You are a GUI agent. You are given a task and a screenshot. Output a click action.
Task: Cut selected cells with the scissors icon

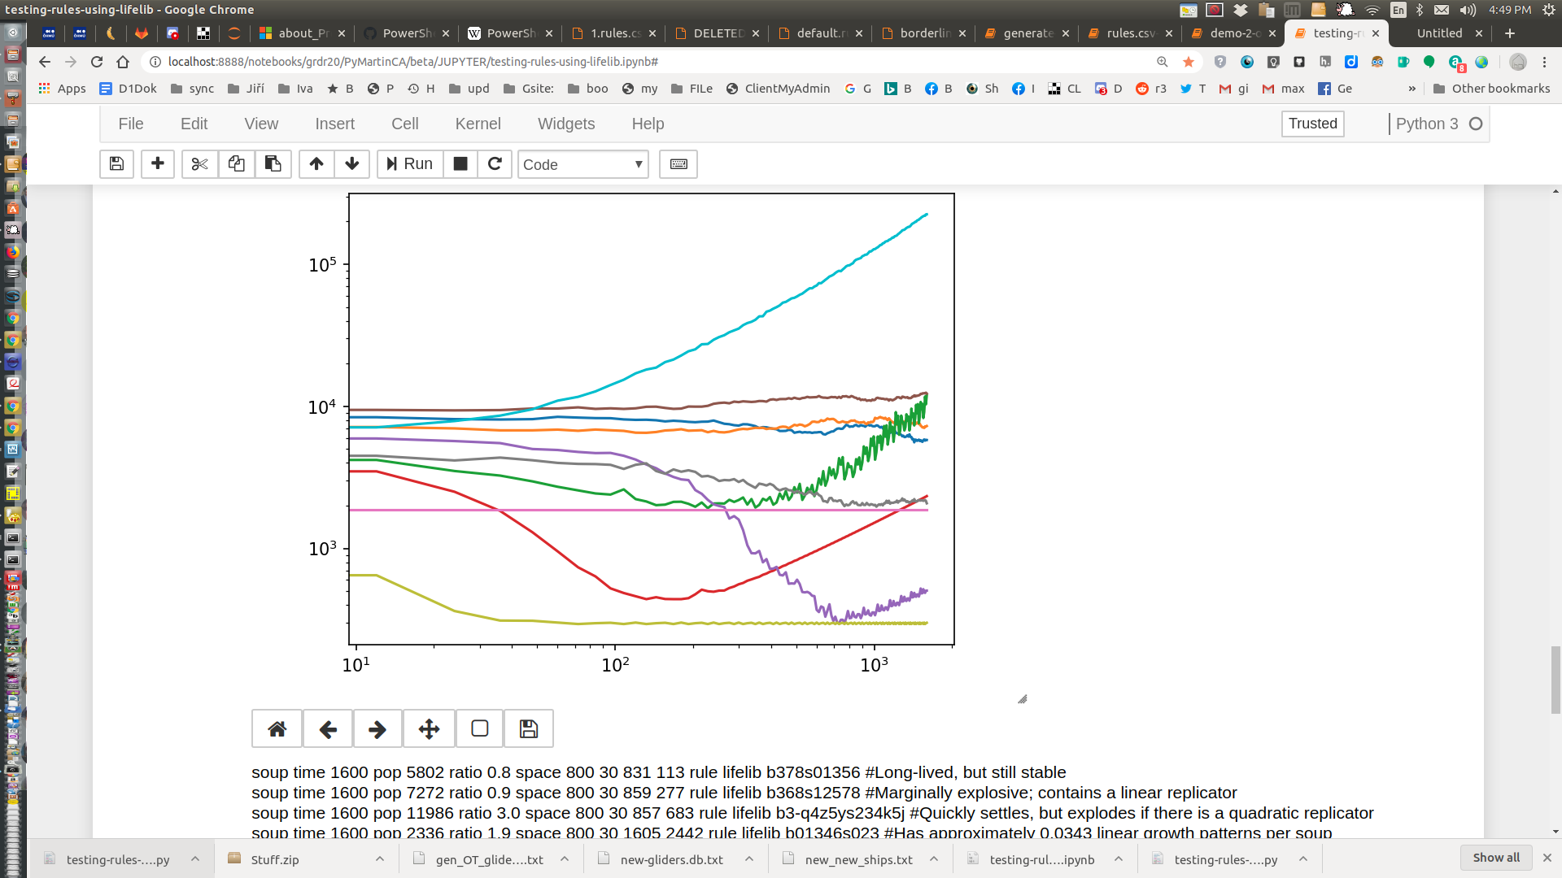[x=199, y=164]
